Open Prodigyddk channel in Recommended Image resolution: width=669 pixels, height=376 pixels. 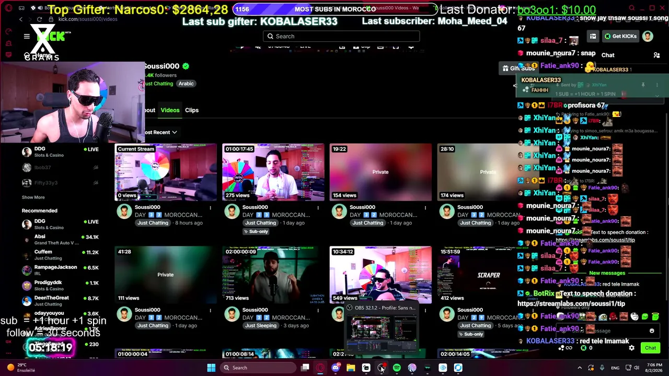(60, 286)
